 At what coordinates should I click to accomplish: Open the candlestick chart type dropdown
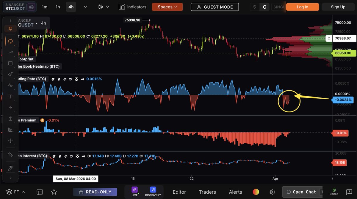(x=104, y=7)
